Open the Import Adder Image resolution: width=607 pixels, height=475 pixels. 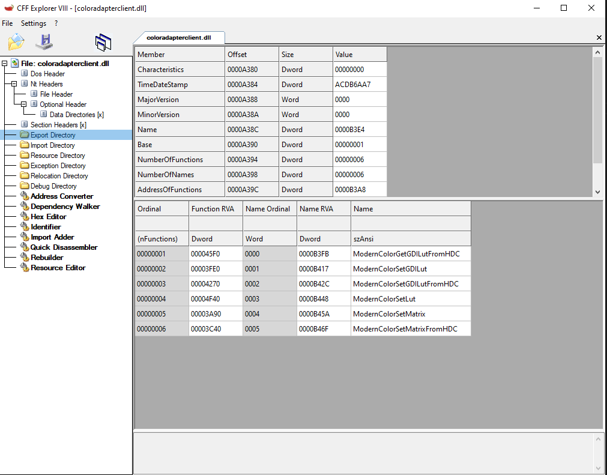[53, 237]
